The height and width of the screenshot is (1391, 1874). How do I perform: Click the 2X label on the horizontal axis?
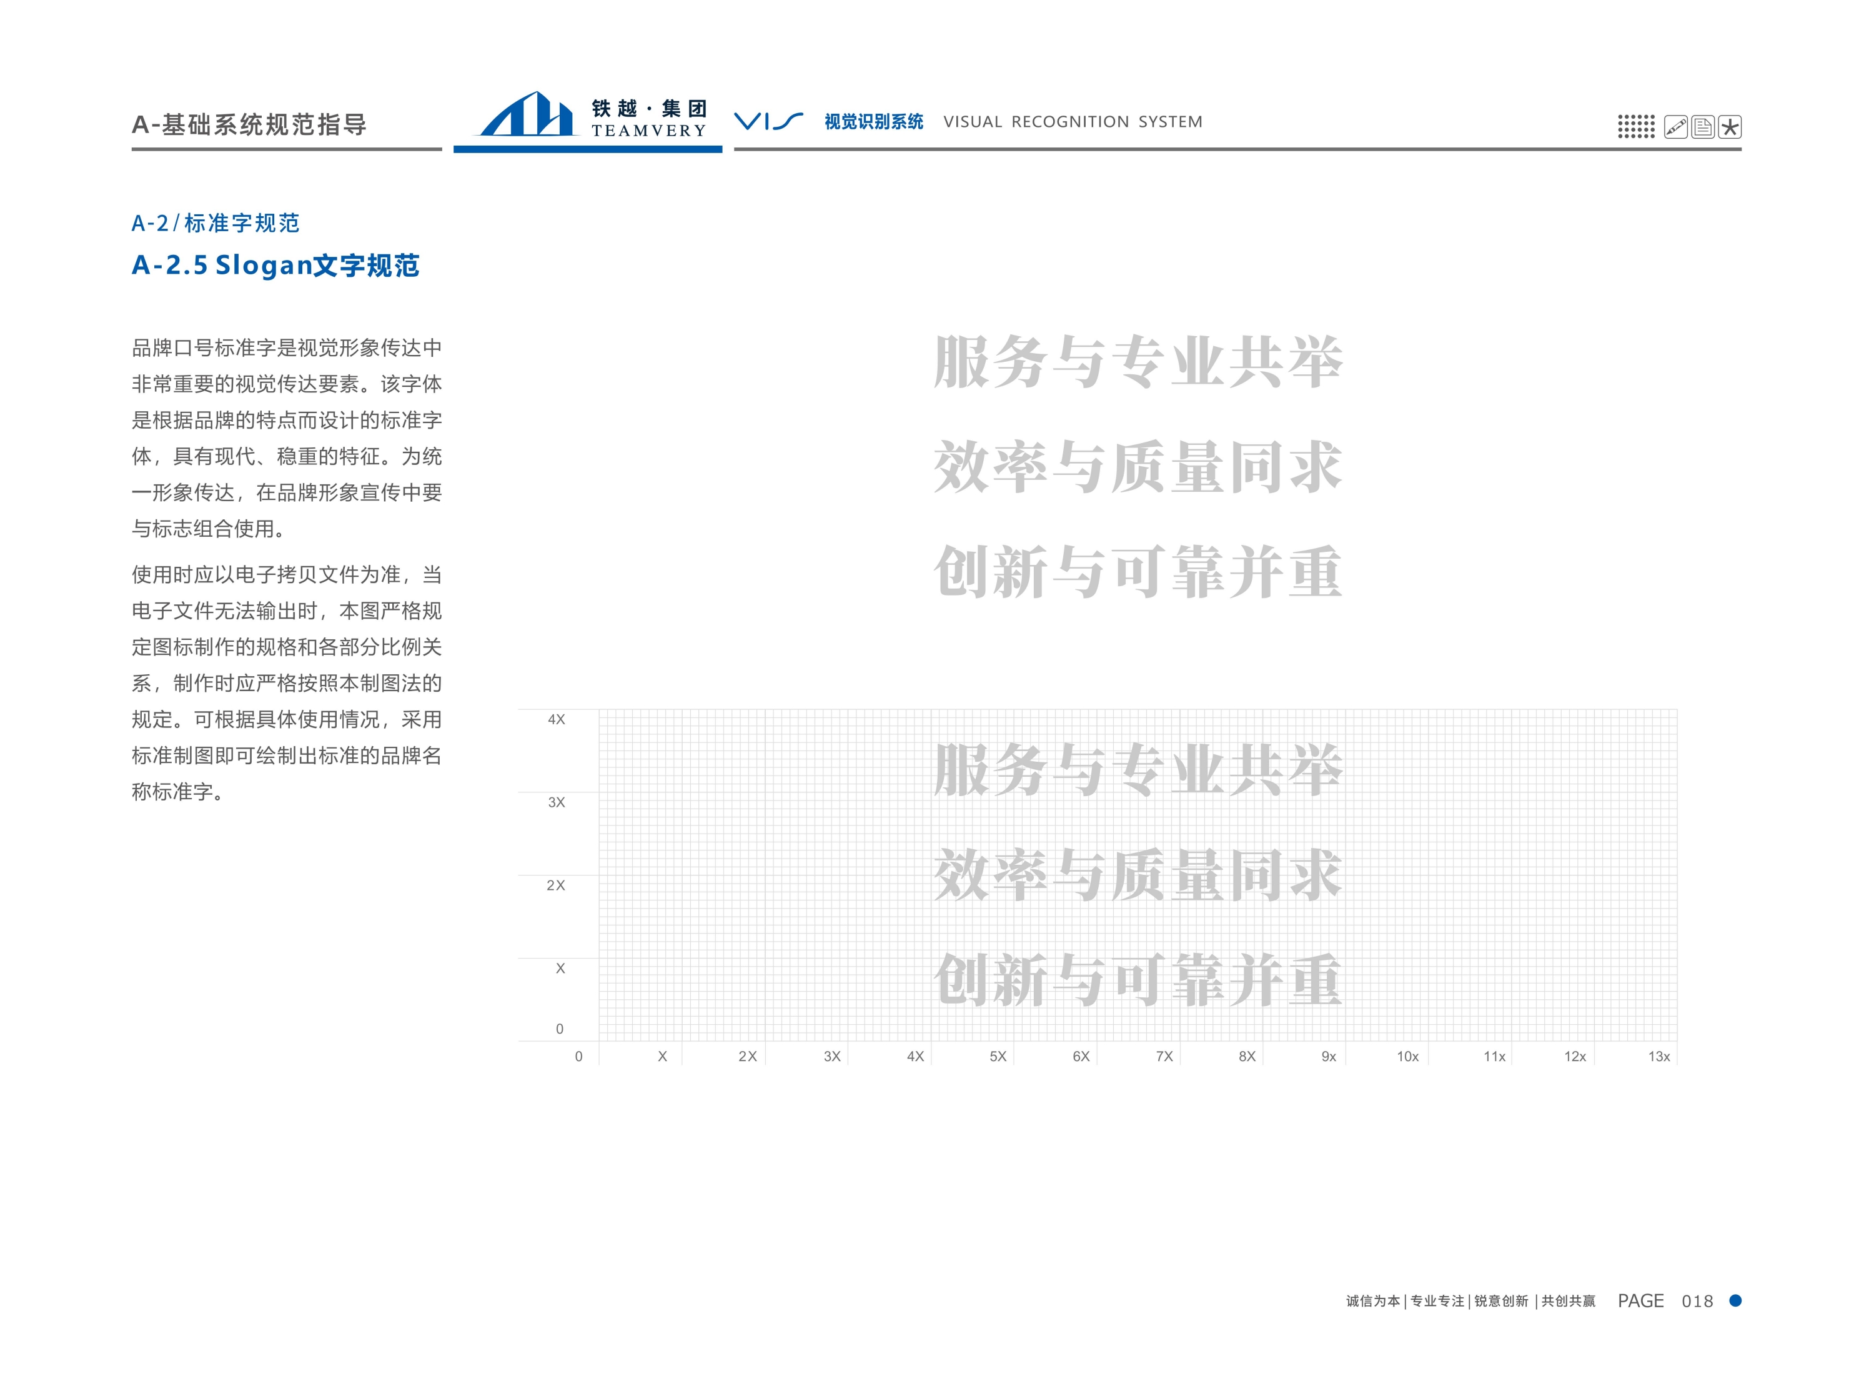pos(747,1056)
